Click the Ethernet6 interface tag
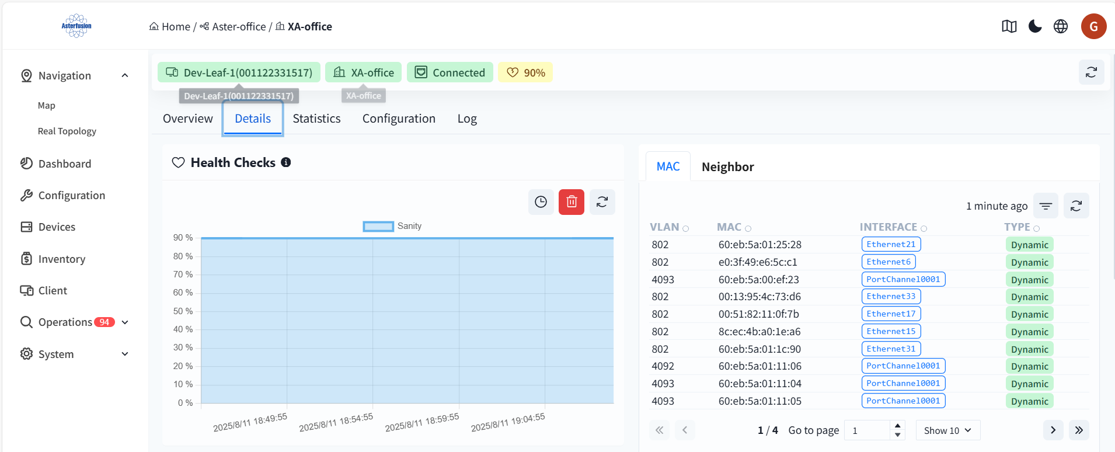The image size is (1115, 452). [888, 262]
